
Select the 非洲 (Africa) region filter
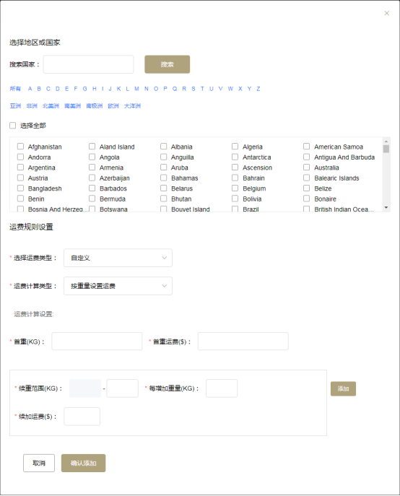[x=32, y=105]
